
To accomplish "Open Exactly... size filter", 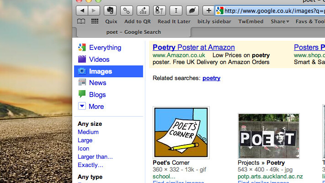I will [x=91, y=165].
